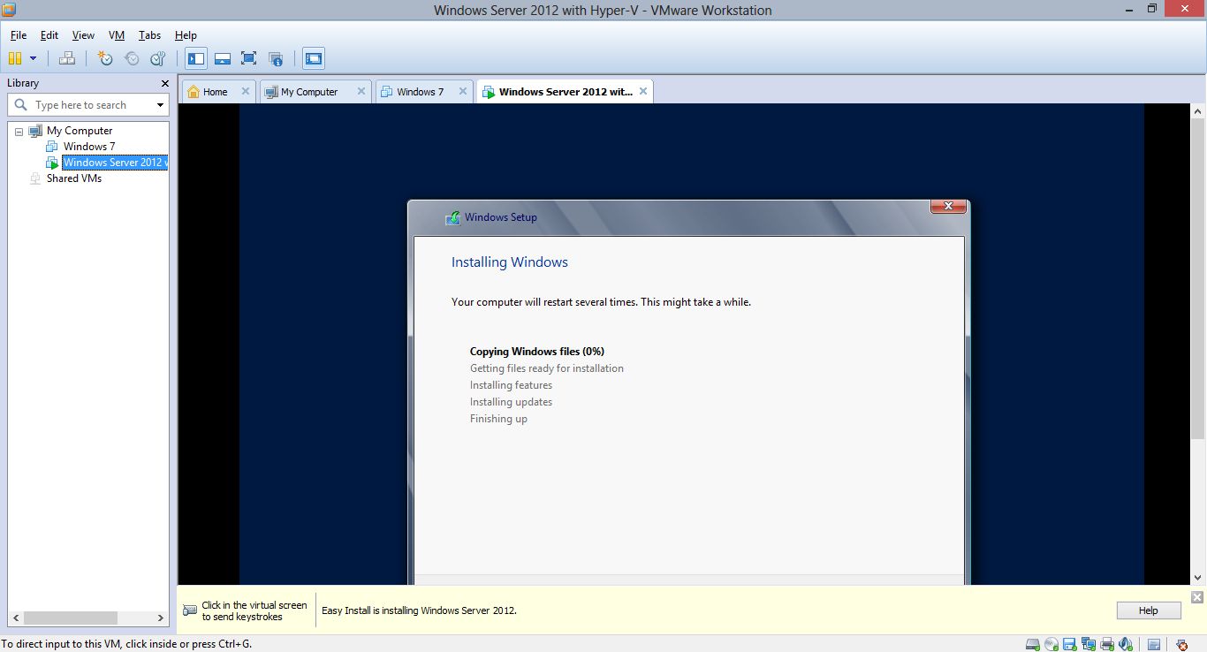This screenshot has width=1207, height=652.
Task: Click the VMware Tools warning status icon
Action: pos(1182,644)
